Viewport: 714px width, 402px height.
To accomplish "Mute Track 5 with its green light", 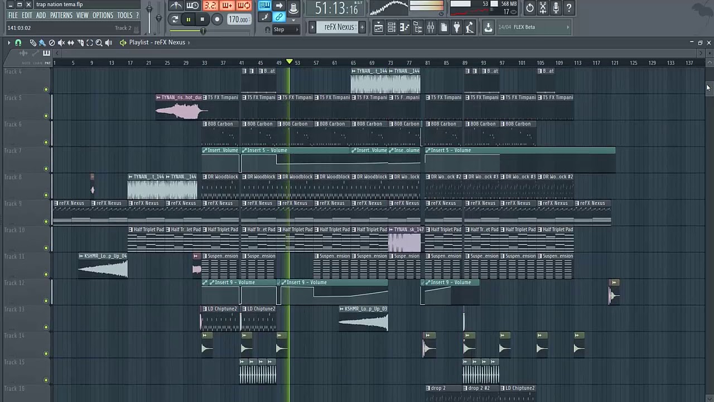I will 46,116.
